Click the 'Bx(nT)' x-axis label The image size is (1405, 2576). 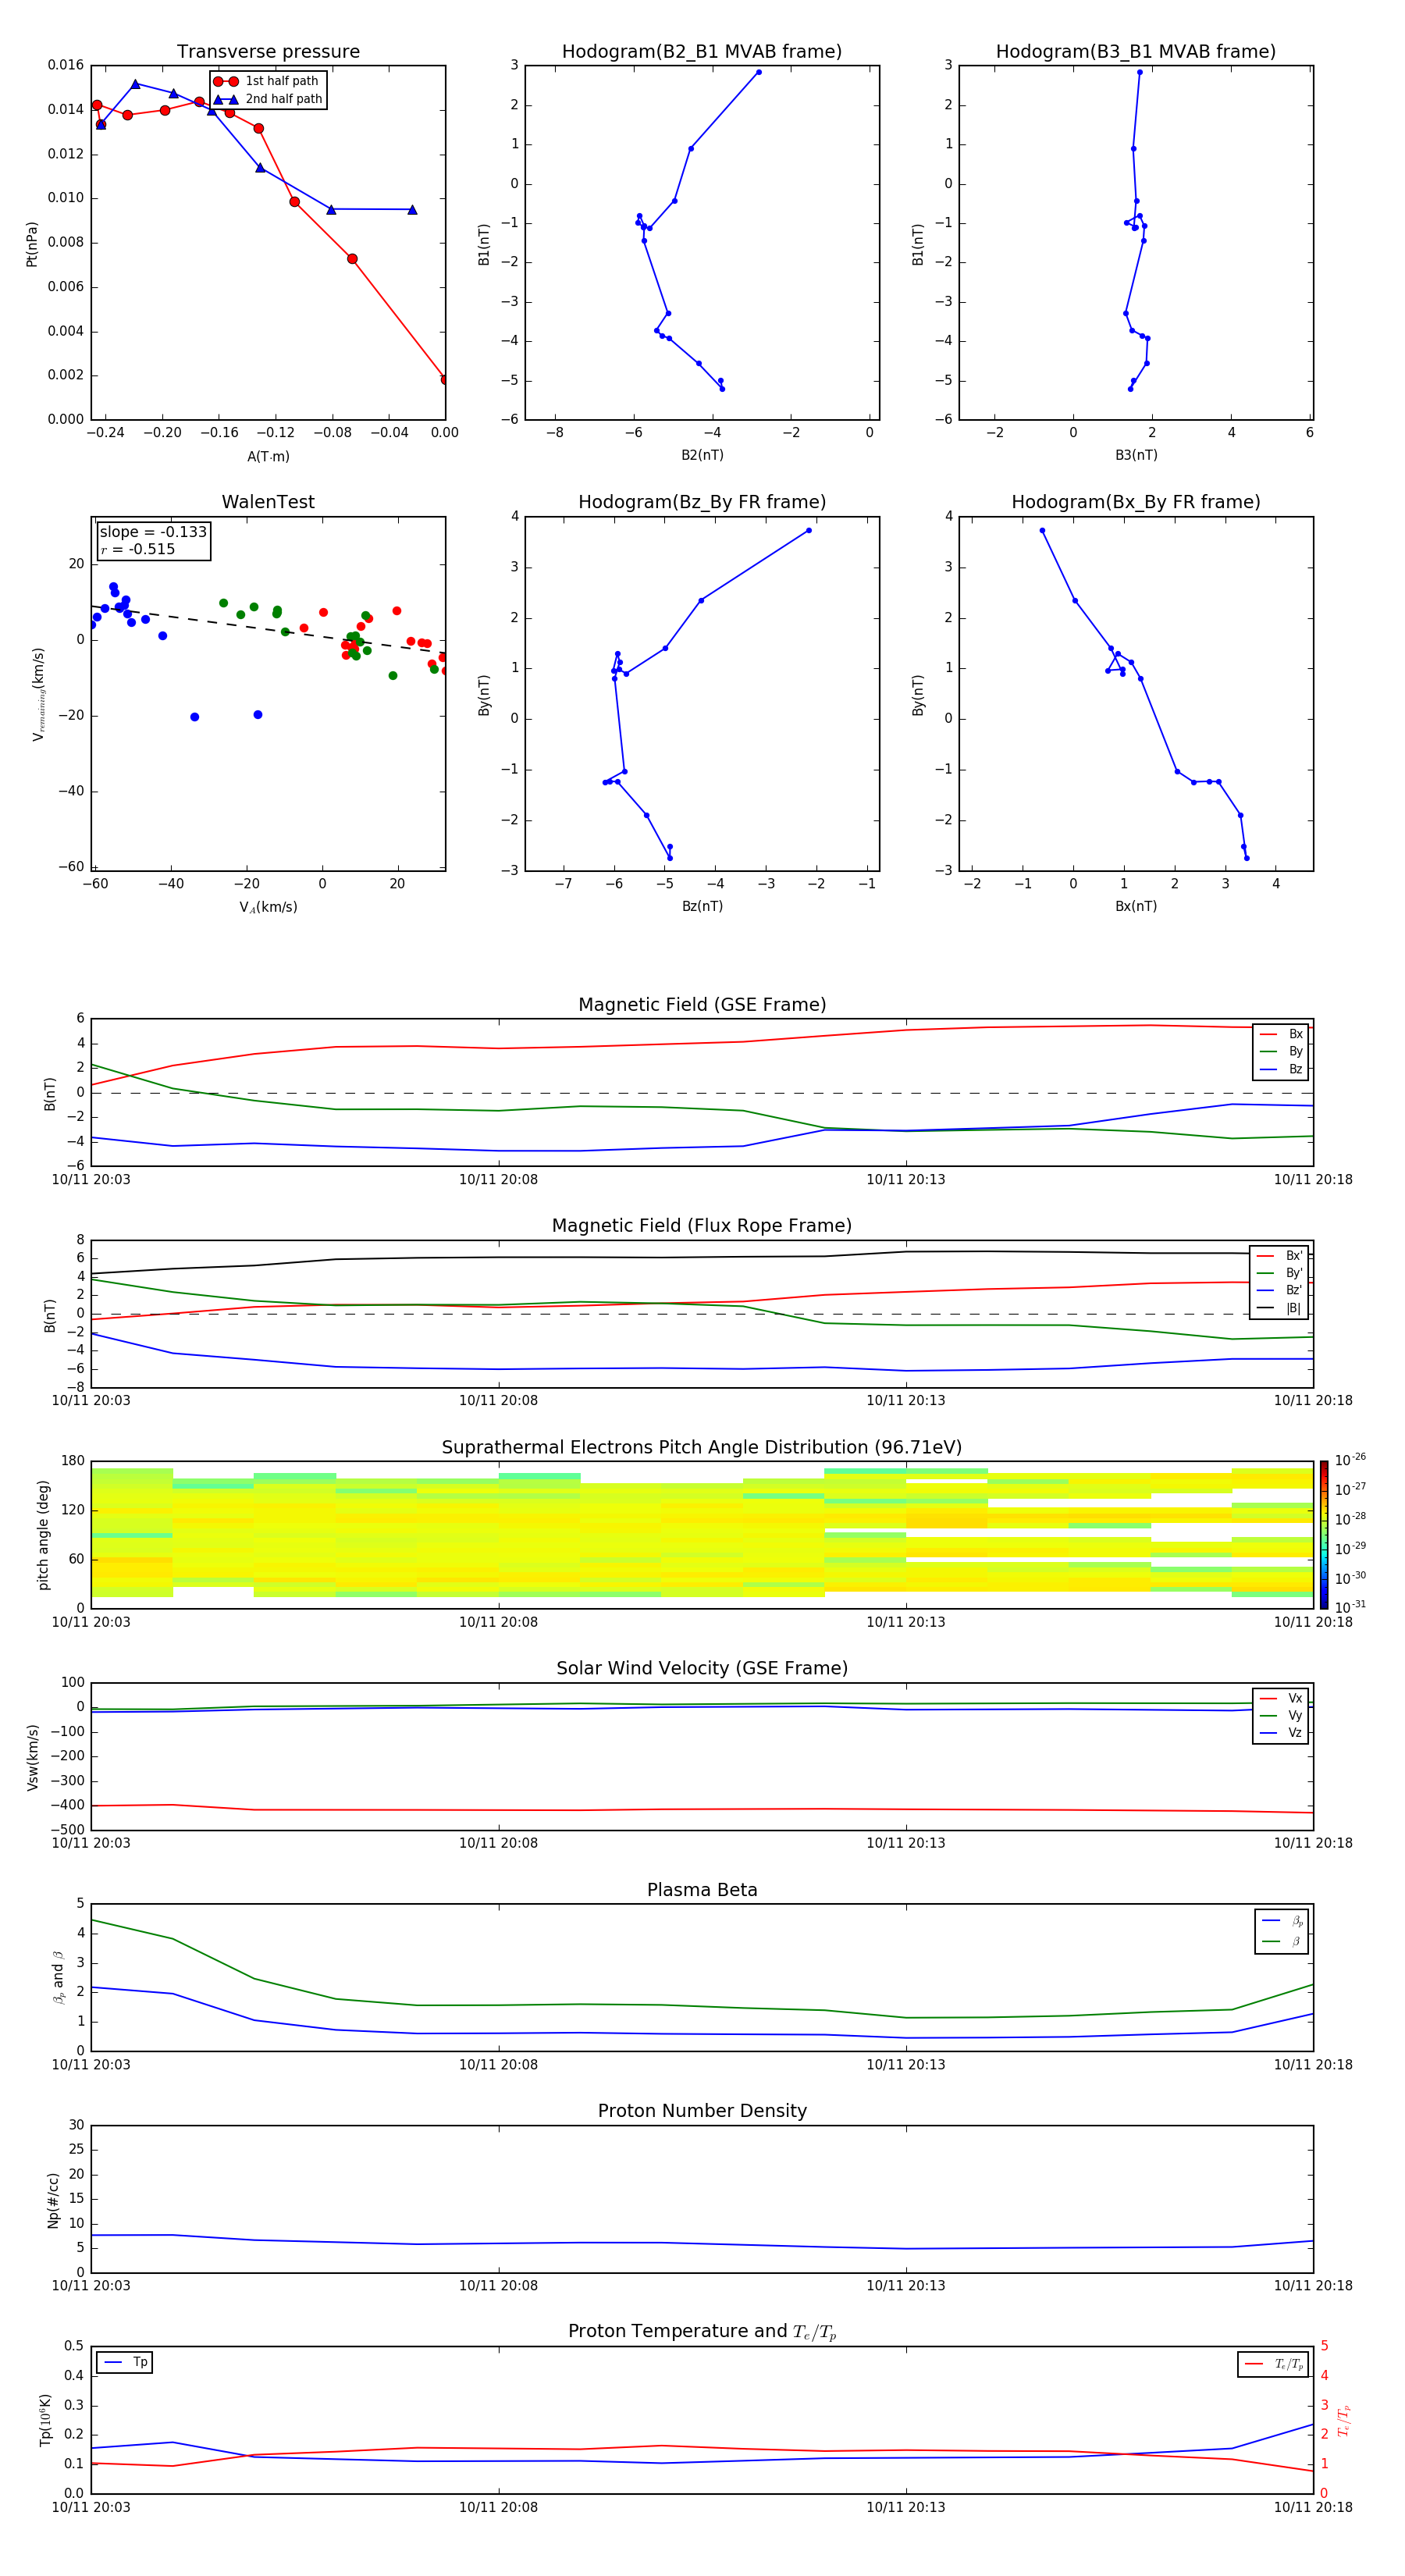(x=1136, y=906)
